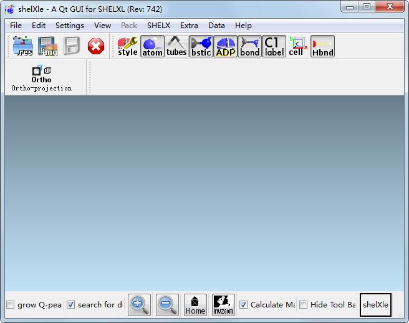The image size is (409, 323).
Task: Open the Data menu
Action: [216, 26]
